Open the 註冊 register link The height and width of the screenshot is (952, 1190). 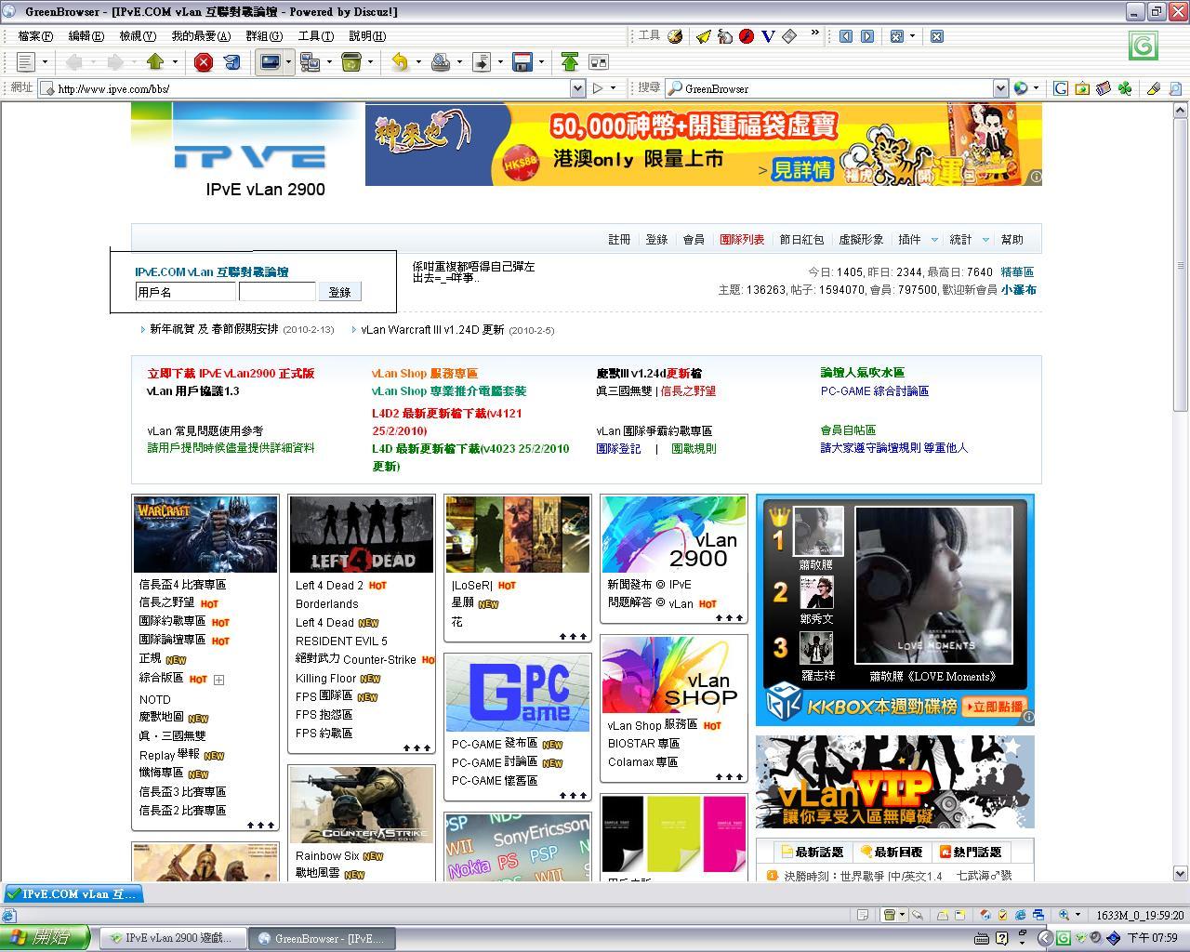tap(619, 240)
